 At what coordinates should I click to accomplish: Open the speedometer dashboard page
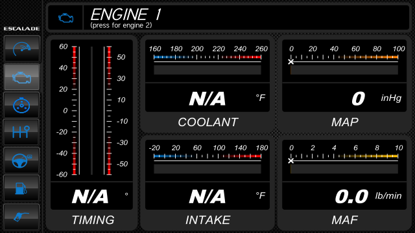coord(21,49)
